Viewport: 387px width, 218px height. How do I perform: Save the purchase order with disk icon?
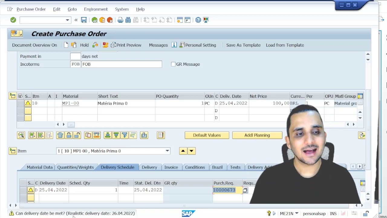pyautogui.click(x=84, y=20)
